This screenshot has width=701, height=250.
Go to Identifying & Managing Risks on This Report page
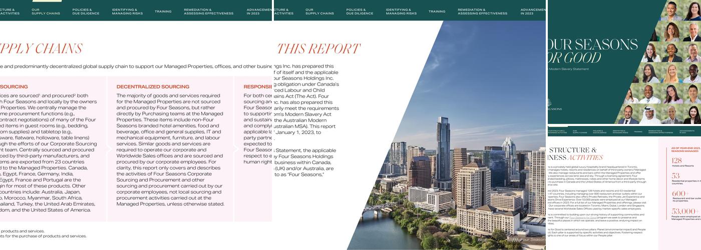(x=401, y=11)
